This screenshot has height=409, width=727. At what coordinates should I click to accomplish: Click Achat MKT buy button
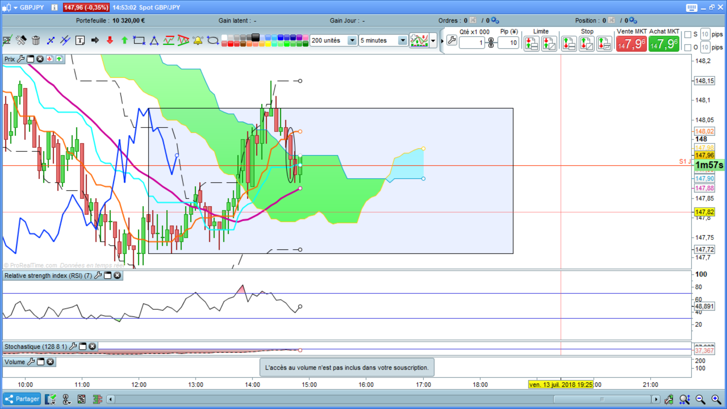pyautogui.click(x=664, y=44)
